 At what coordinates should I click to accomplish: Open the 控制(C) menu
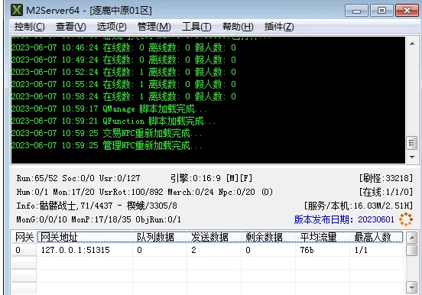[x=29, y=27]
